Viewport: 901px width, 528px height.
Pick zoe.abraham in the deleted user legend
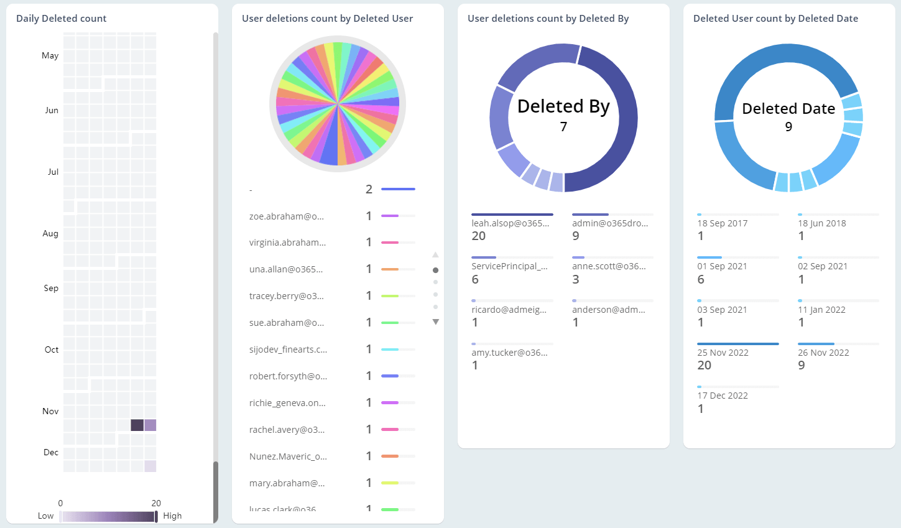[287, 216]
